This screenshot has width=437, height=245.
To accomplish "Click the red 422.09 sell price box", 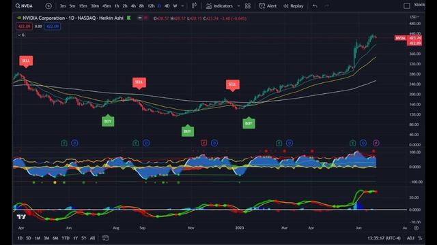I will point(24,27).
